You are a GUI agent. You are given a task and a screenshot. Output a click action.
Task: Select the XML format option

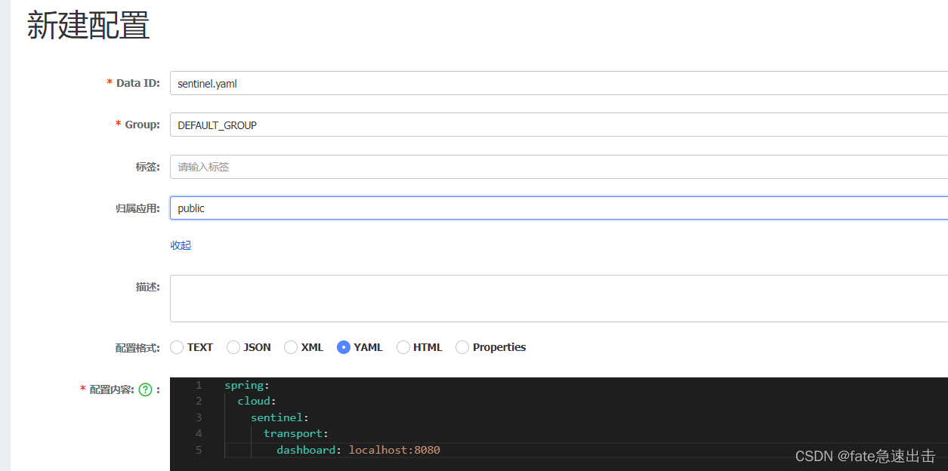291,347
